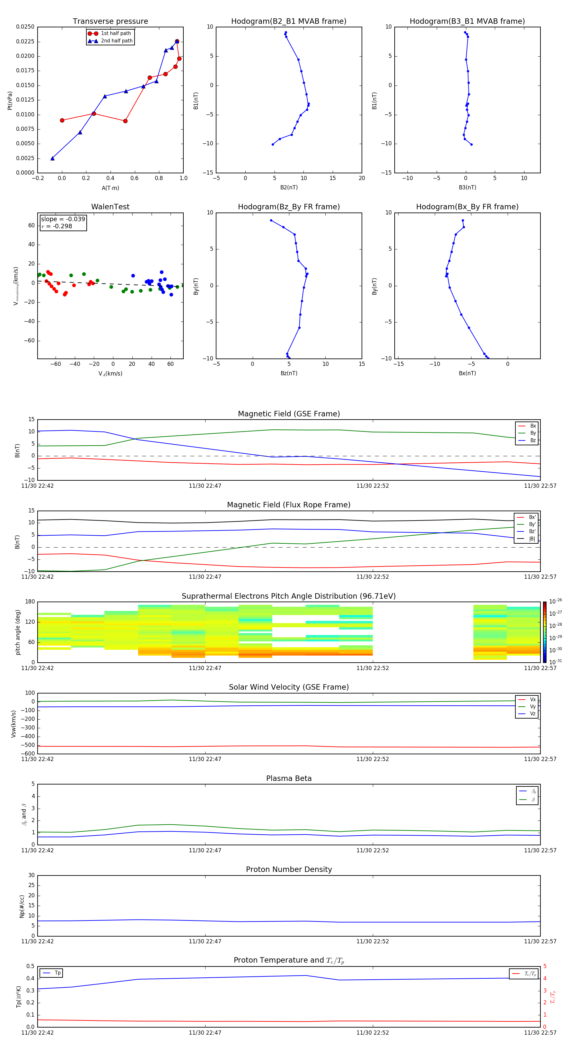
Task: Click the 'B3(nT)' x-axis label
Action: click(467, 187)
